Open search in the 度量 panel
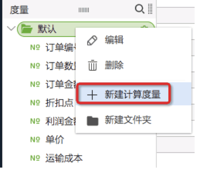This screenshot has width=198, height=171. pos(139,9)
